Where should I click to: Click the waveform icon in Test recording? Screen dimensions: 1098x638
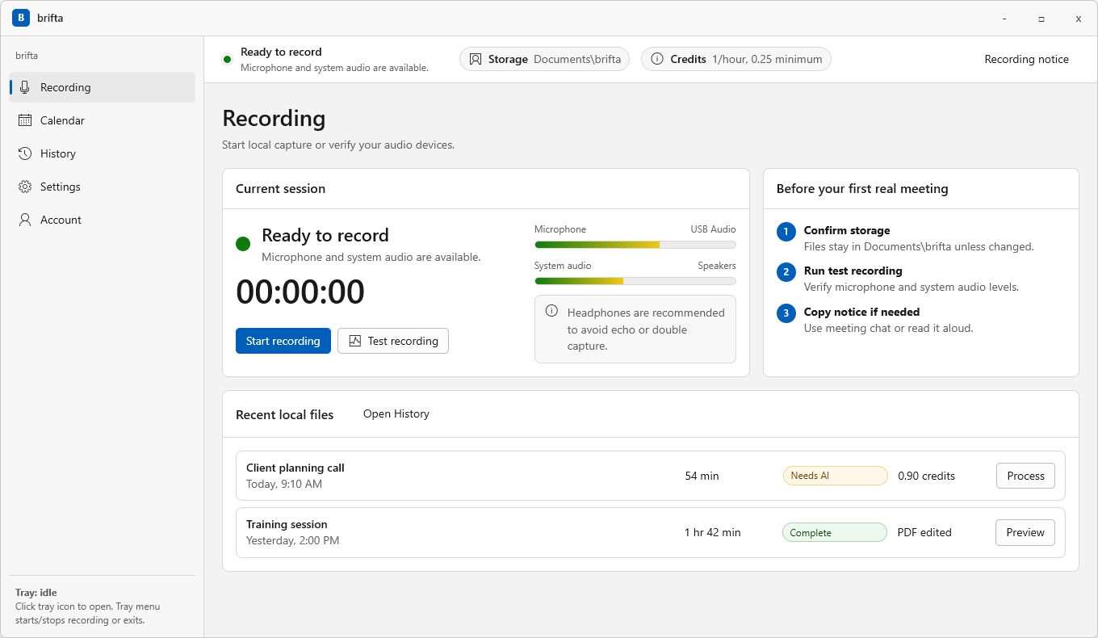(x=354, y=341)
